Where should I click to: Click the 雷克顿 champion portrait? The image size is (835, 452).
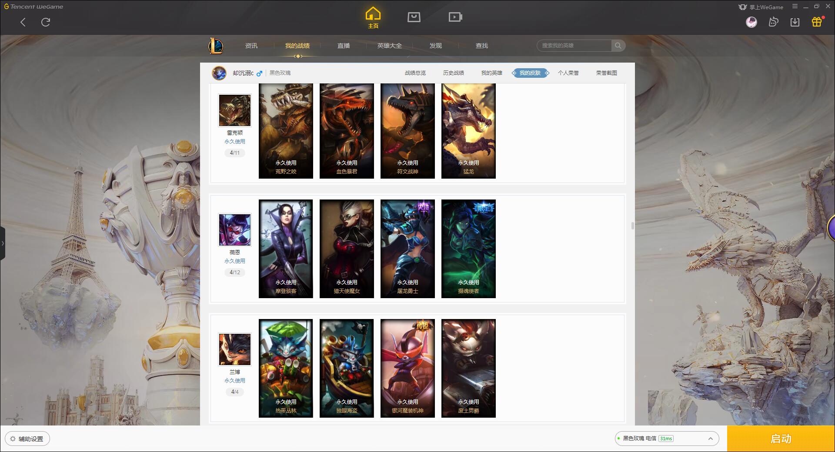click(x=235, y=110)
